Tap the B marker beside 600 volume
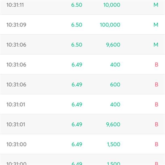The height and width of the screenshot is (165, 165). click(x=156, y=84)
